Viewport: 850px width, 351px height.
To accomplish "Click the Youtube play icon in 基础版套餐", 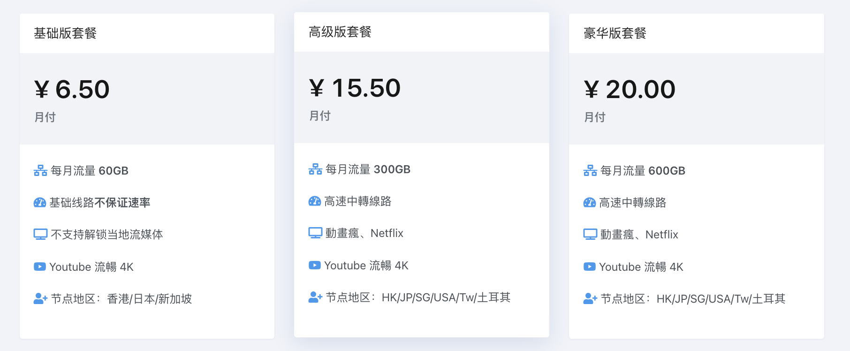I will (x=40, y=267).
